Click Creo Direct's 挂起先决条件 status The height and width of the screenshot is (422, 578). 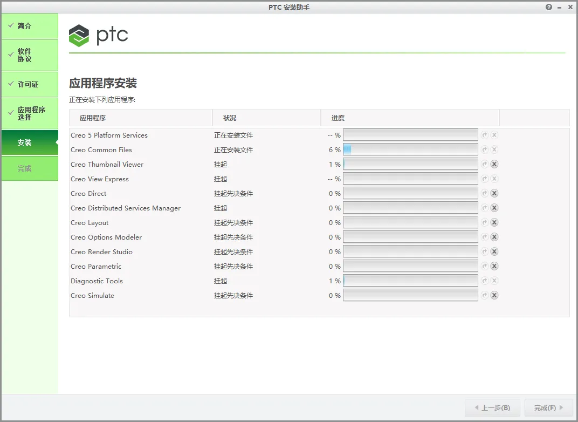(x=233, y=194)
